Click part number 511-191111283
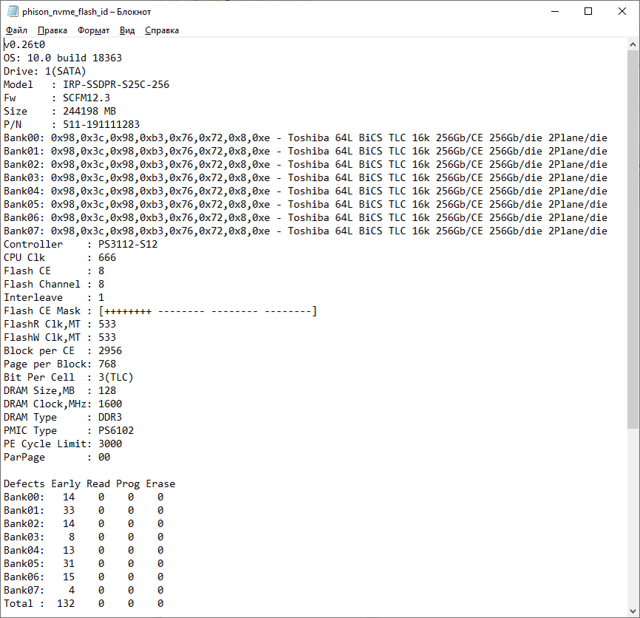The height and width of the screenshot is (618, 640). (x=101, y=124)
